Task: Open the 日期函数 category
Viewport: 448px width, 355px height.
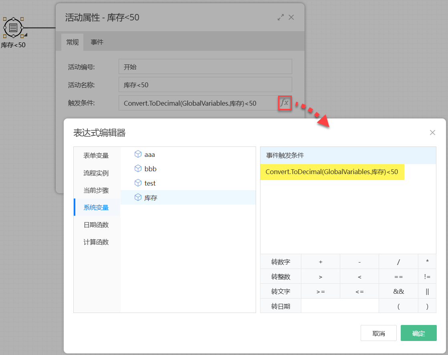Action: (x=96, y=225)
